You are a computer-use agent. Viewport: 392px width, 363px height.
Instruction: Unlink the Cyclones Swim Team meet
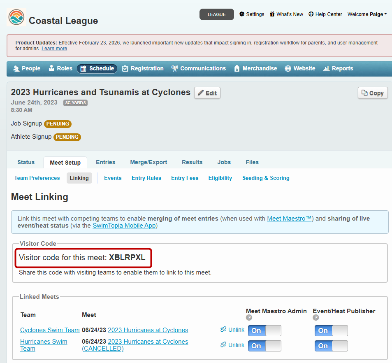[x=232, y=330]
